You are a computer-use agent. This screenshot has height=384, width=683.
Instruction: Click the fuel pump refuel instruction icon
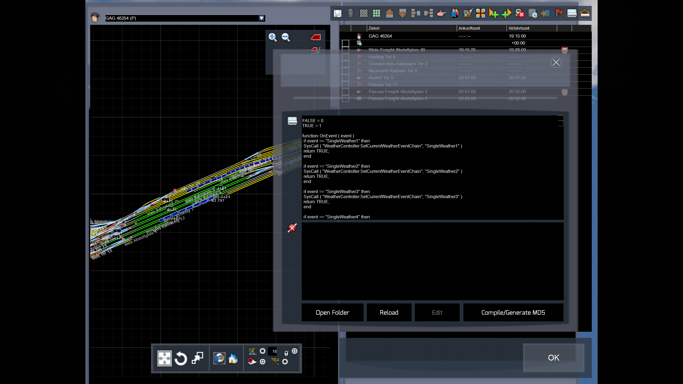pyautogui.click(x=468, y=13)
